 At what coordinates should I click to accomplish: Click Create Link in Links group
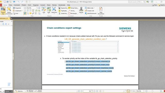89,11
